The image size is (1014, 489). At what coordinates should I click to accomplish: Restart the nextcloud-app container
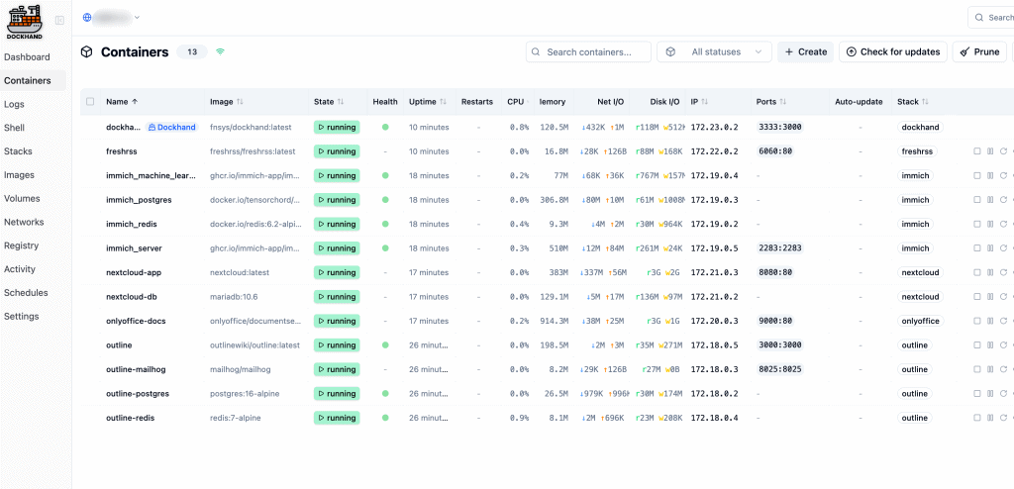pos(1003,272)
